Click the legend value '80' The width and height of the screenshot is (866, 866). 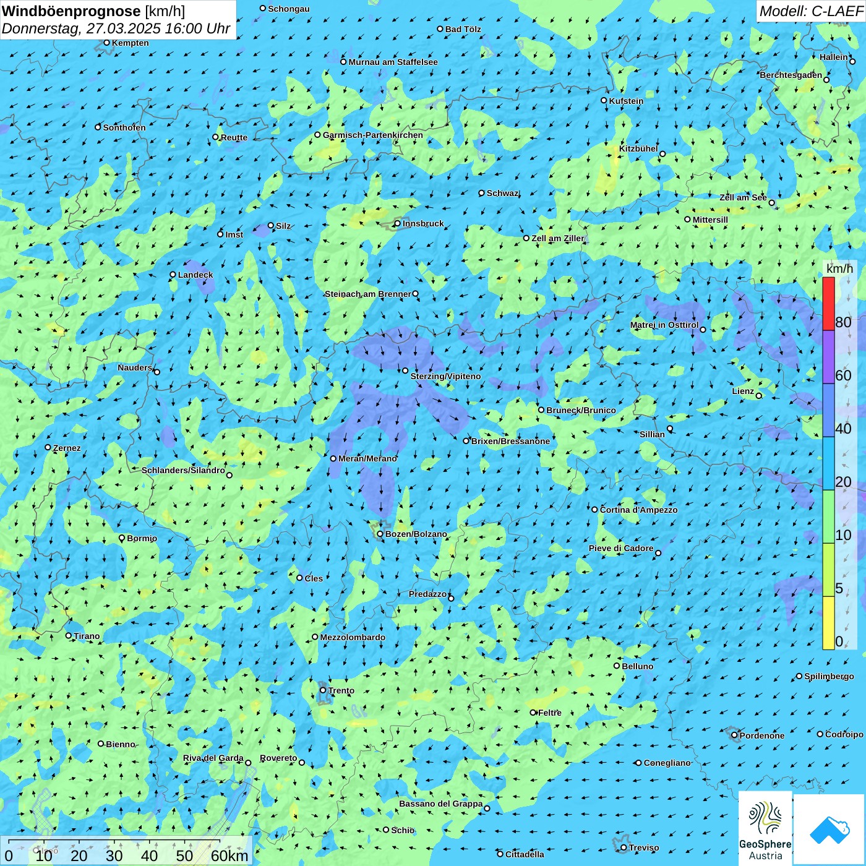point(843,322)
